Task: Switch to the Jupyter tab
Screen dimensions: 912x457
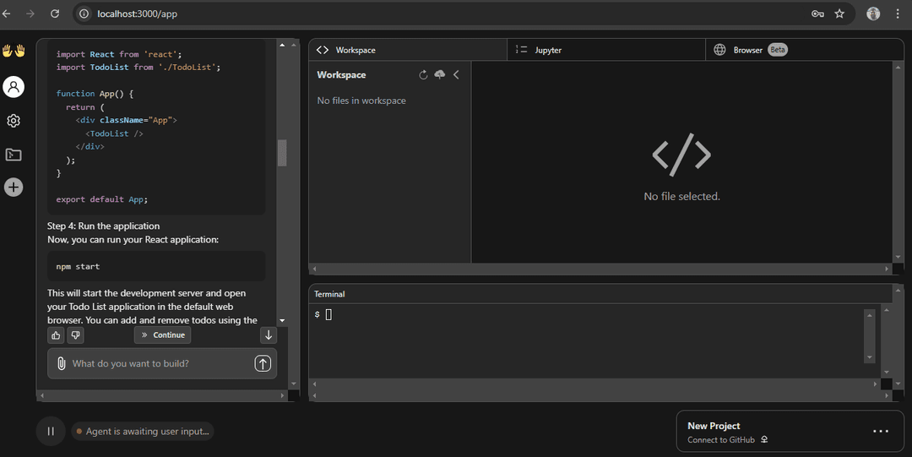Action: pos(606,50)
